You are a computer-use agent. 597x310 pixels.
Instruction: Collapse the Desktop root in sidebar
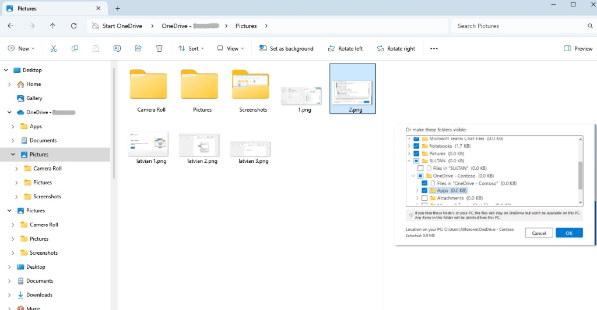pyautogui.click(x=6, y=70)
